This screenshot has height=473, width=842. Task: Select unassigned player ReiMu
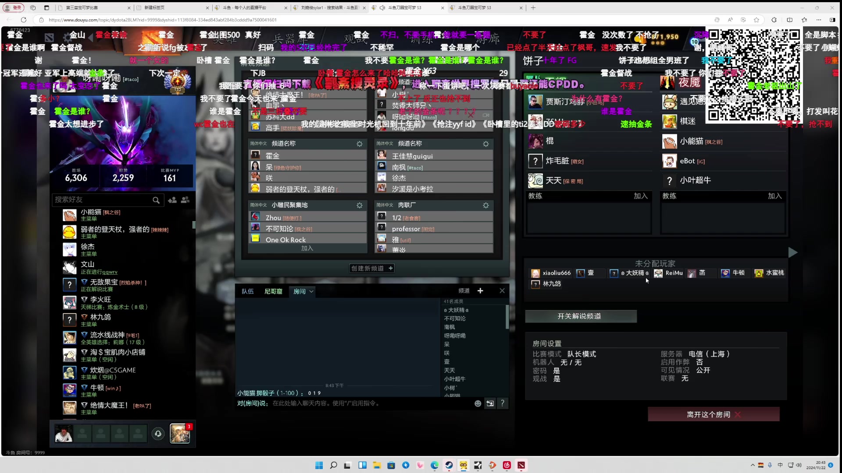tap(668, 273)
